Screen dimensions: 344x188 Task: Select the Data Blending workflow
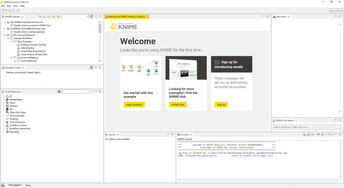[x=28, y=48]
